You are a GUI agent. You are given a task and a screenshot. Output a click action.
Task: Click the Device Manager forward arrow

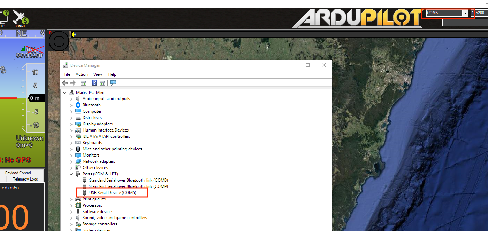click(73, 83)
